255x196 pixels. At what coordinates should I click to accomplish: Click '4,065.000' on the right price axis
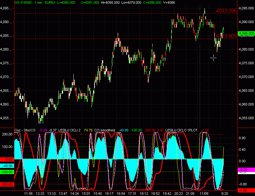click(246, 91)
